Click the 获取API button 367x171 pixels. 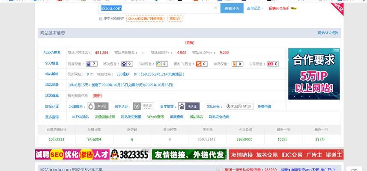click(x=175, y=18)
